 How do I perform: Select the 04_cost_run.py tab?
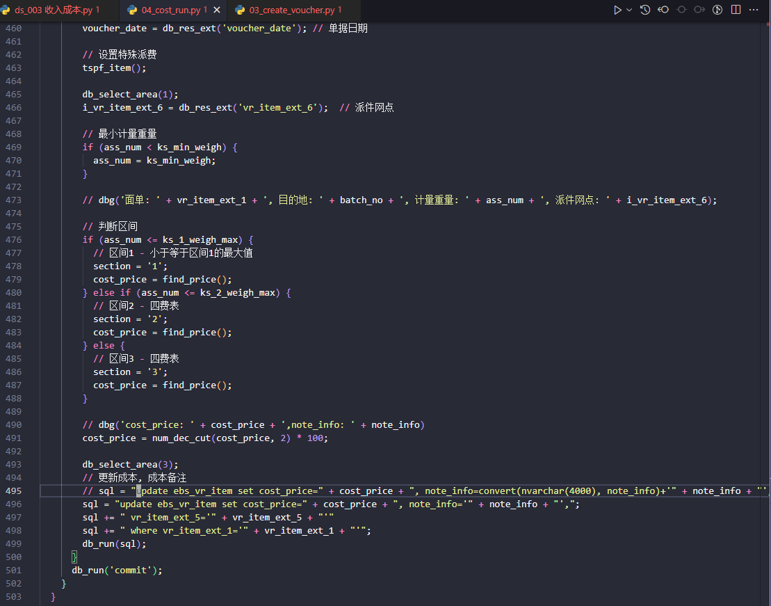pyautogui.click(x=170, y=10)
